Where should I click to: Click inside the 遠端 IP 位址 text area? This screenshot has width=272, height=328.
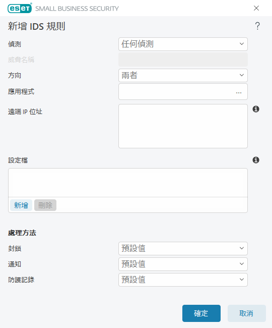point(183,126)
